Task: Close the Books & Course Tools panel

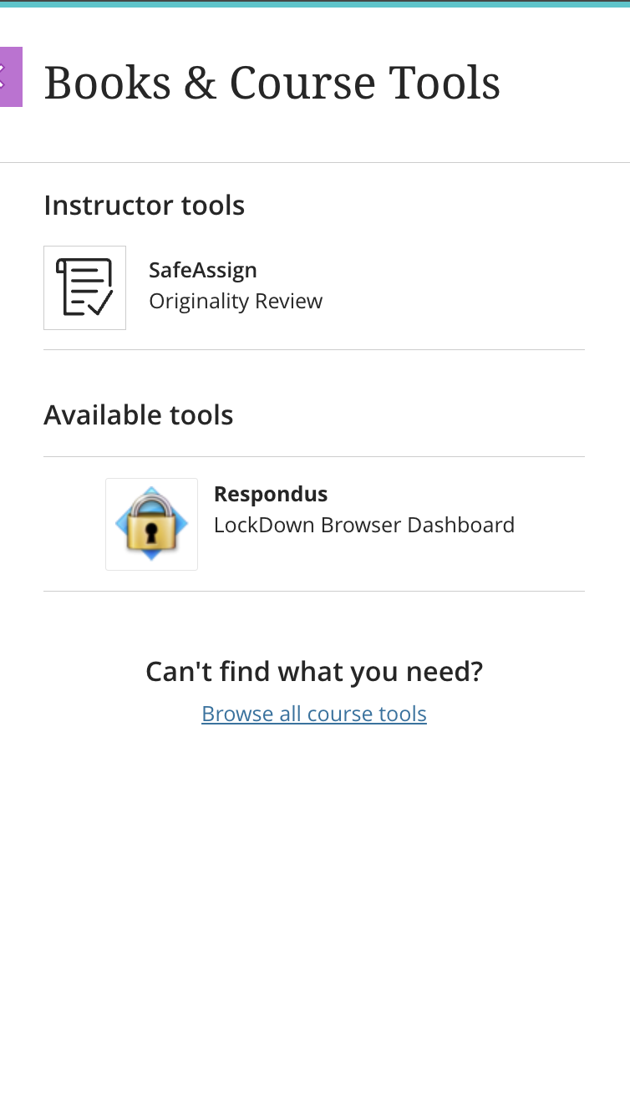Action: coord(10,77)
